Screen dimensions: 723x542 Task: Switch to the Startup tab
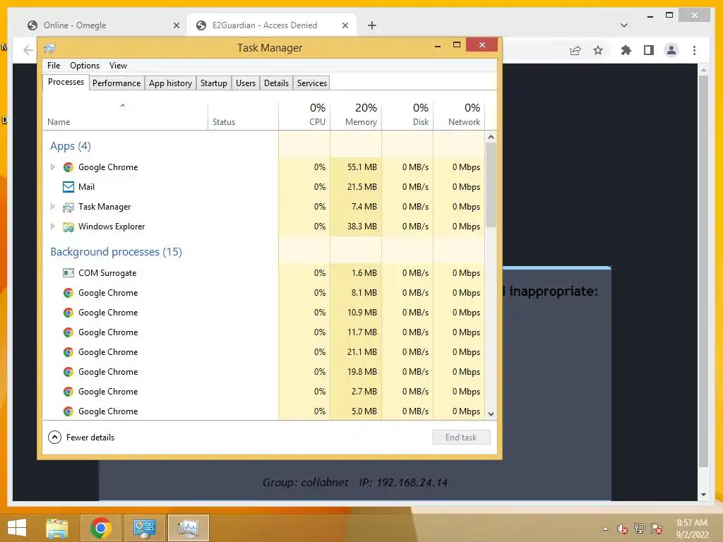pos(213,83)
